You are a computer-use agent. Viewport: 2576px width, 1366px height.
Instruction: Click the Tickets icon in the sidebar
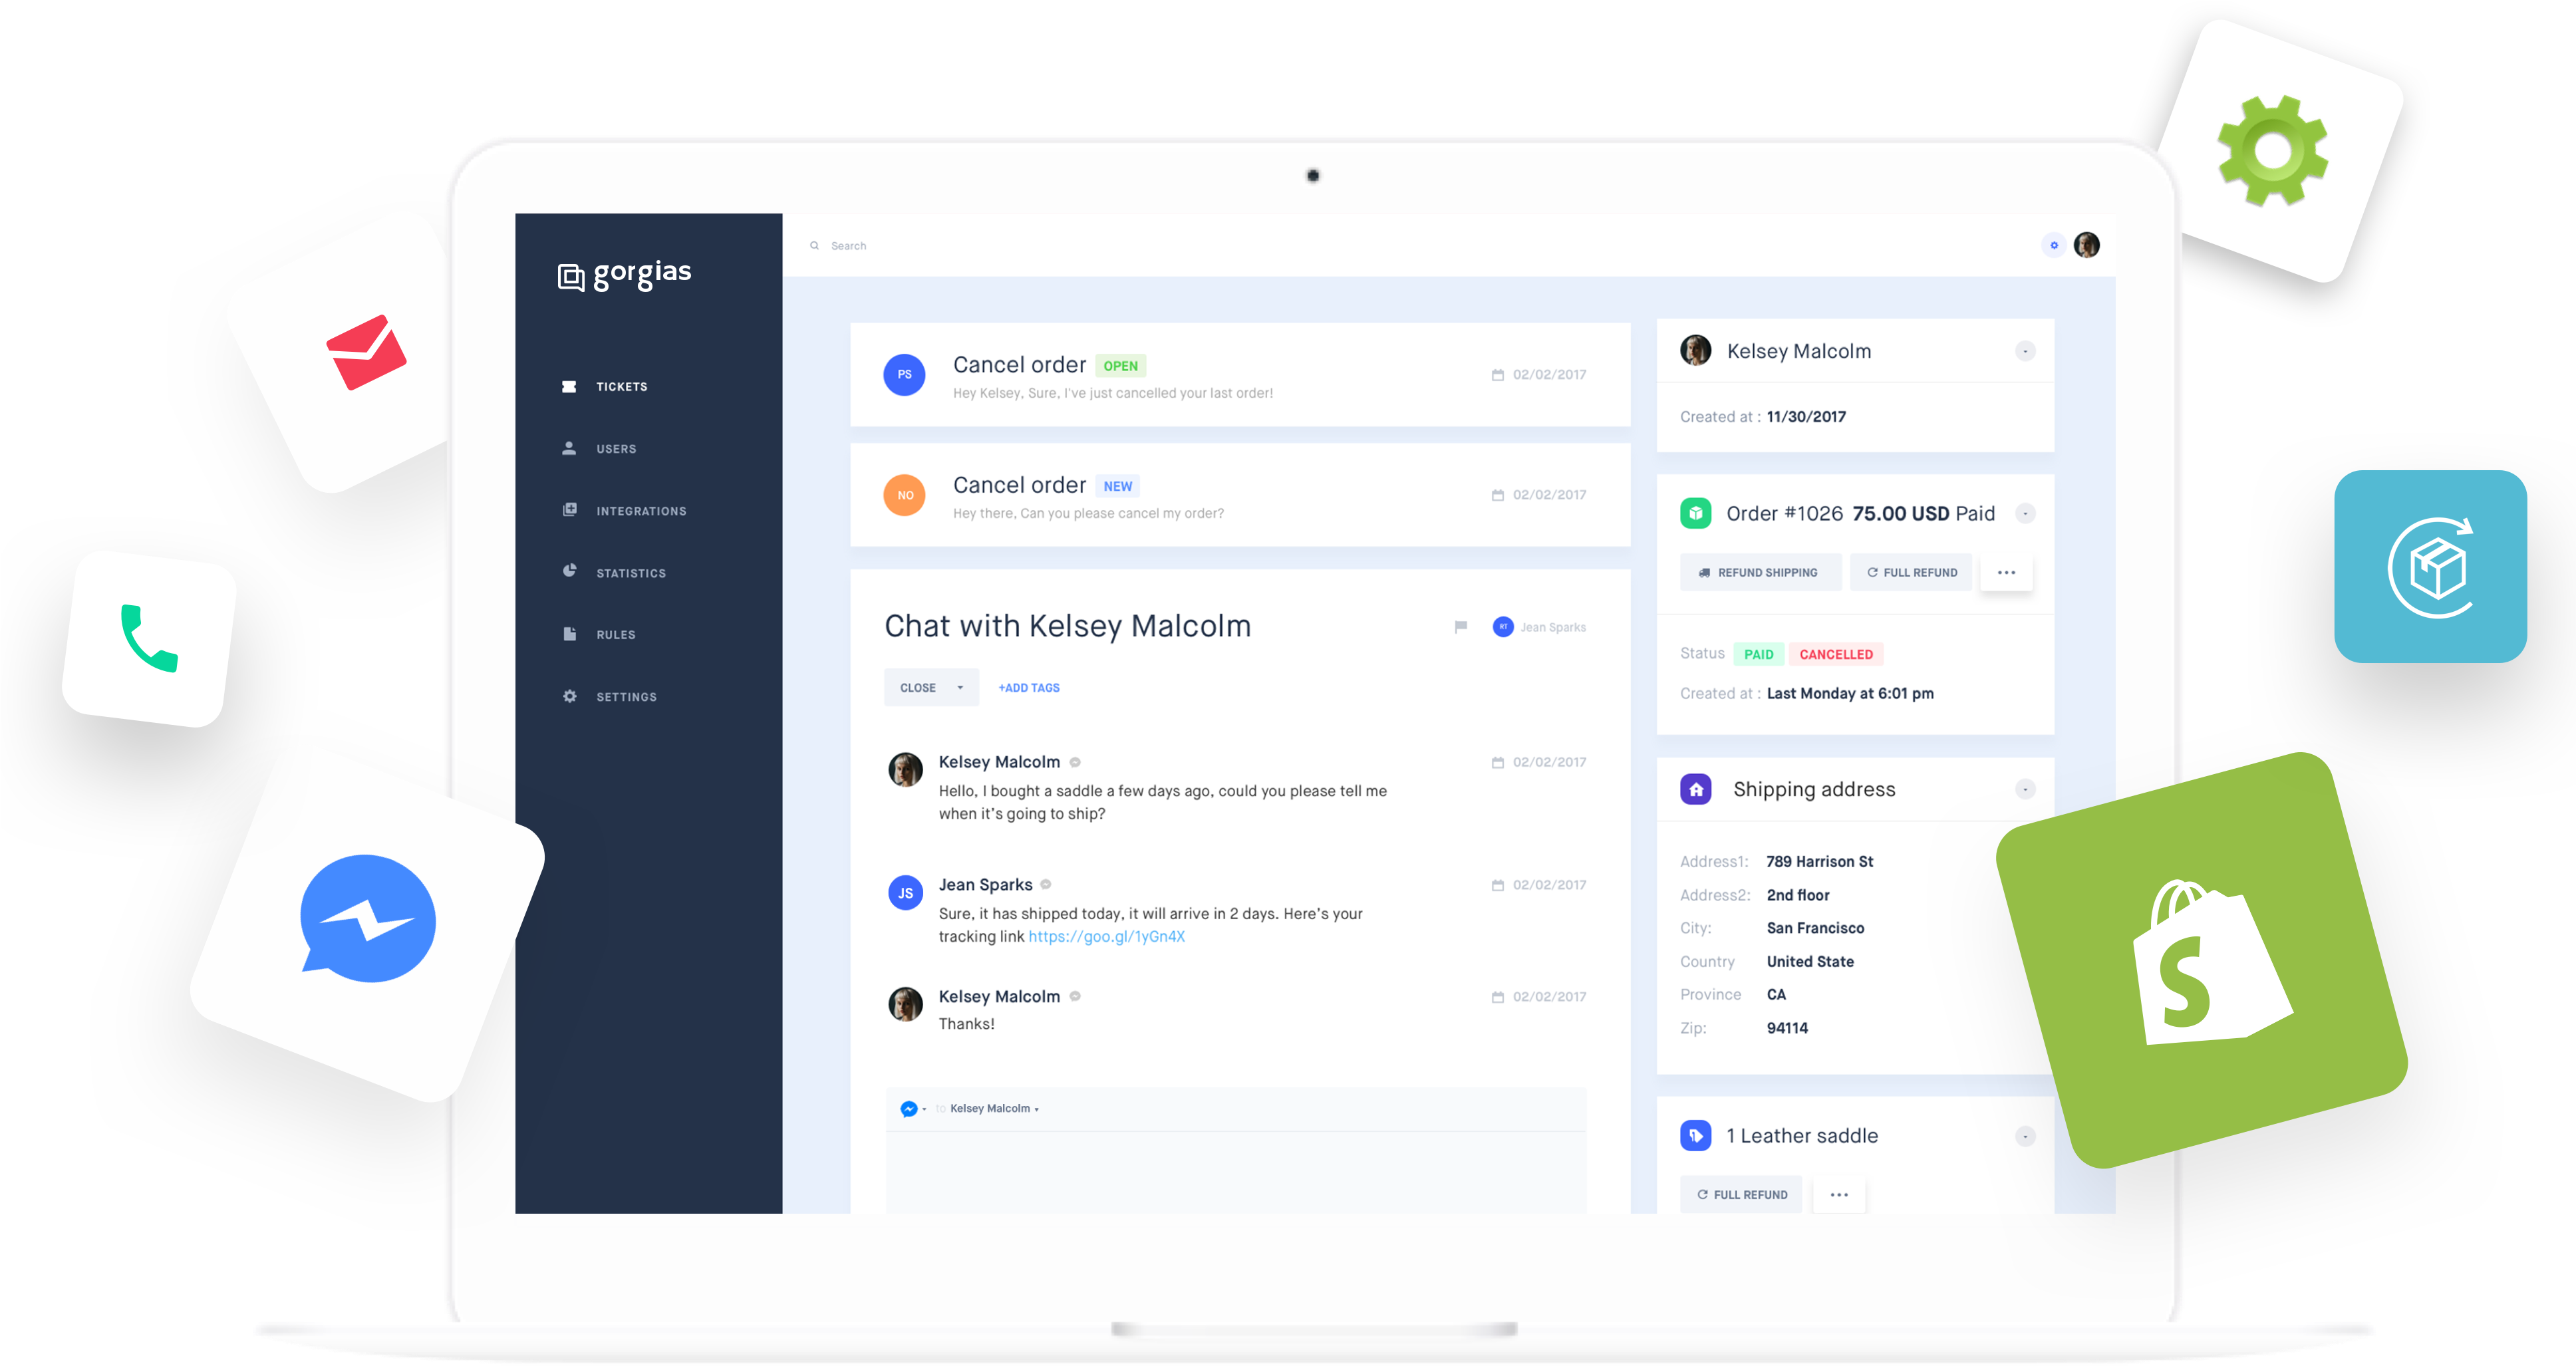569,387
